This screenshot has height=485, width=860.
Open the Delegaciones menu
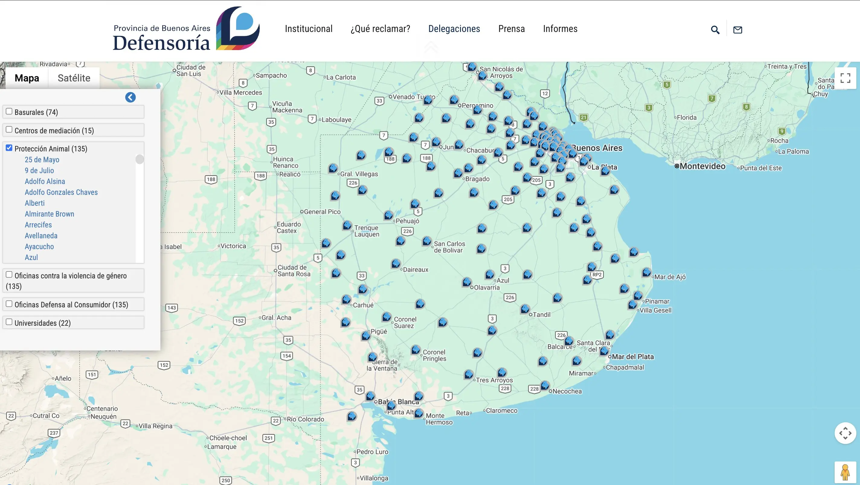coord(454,29)
